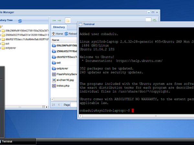This screenshot has height=145, width=194.
Task: Click the red cursor at the terminal prompt
Action: 133,111
